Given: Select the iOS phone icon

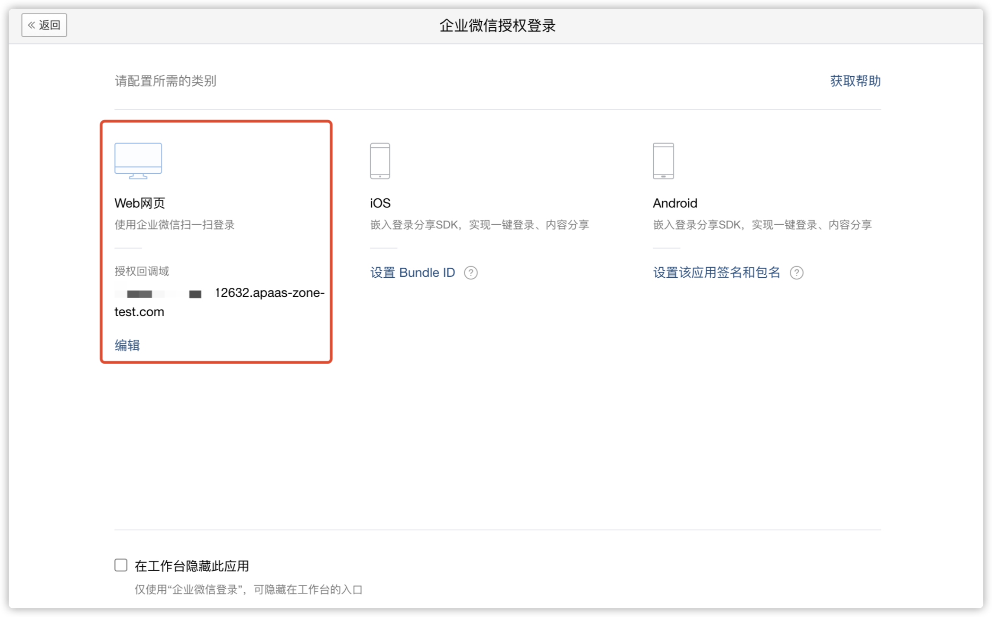Looking at the screenshot, I should [380, 161].
